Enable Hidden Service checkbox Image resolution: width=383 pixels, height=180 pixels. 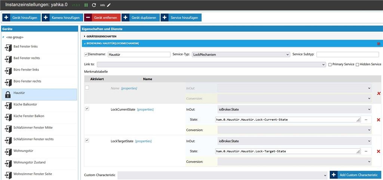pos(357,64)
